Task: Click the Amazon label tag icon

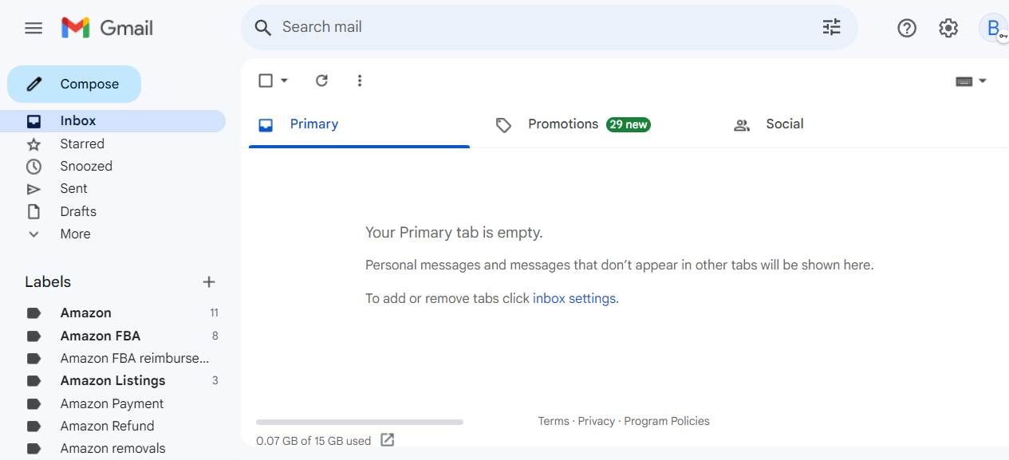Action: click(34, 313)
